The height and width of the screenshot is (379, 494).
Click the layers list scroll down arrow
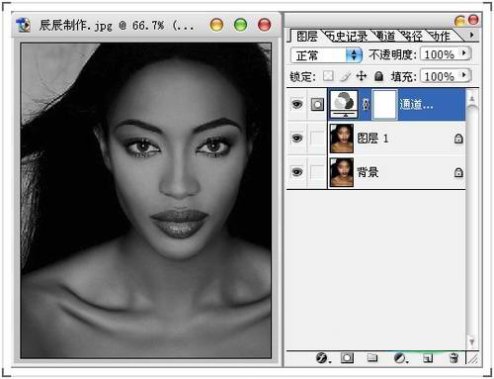471,342
